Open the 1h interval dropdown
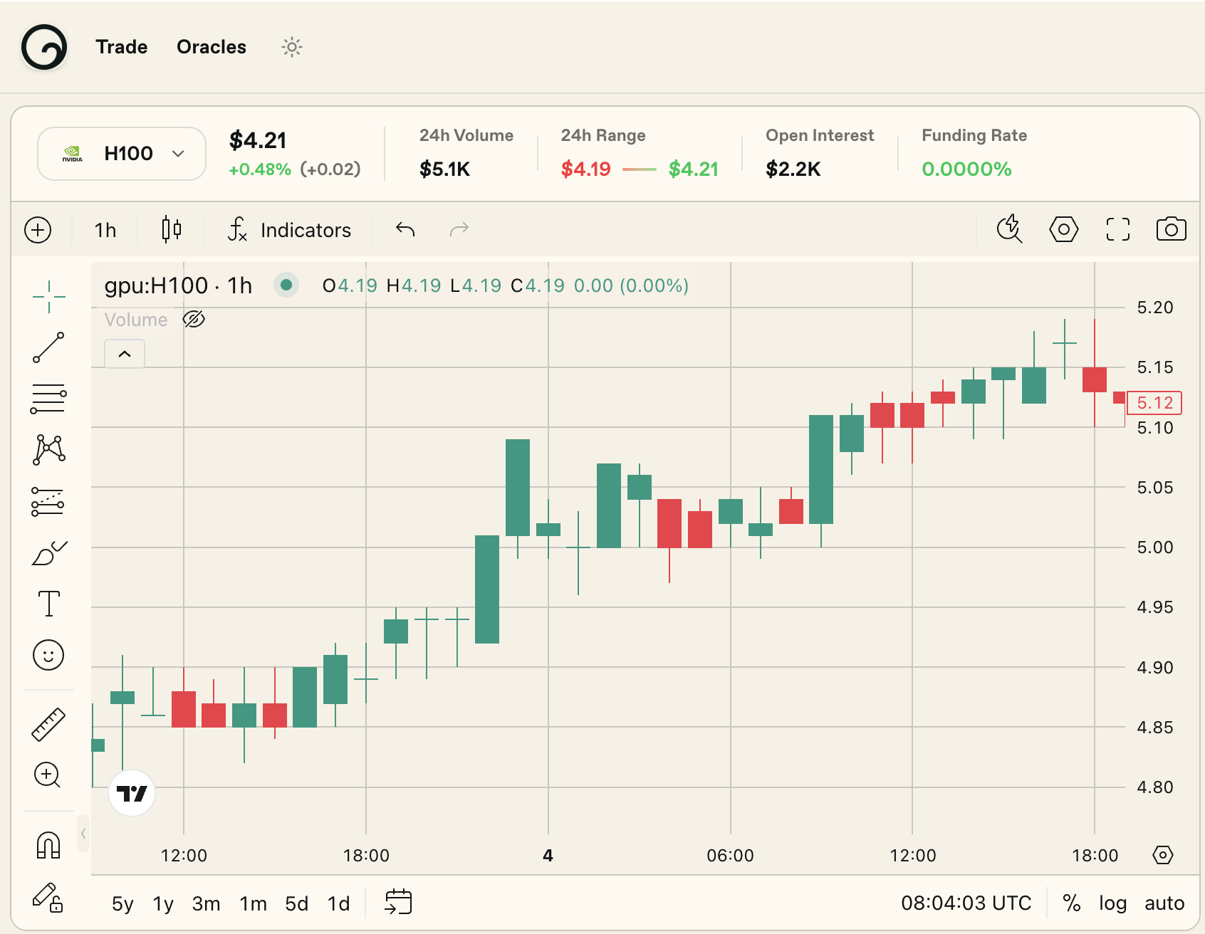This screenshot has height=934, width=1205. (x=105, y=230)
